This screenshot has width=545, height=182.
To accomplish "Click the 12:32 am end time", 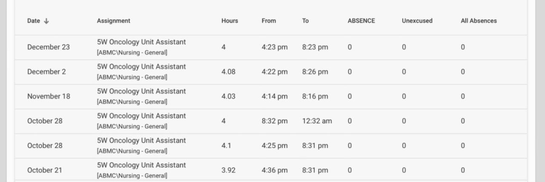I will pyautogui.click(x=317, y=121).
